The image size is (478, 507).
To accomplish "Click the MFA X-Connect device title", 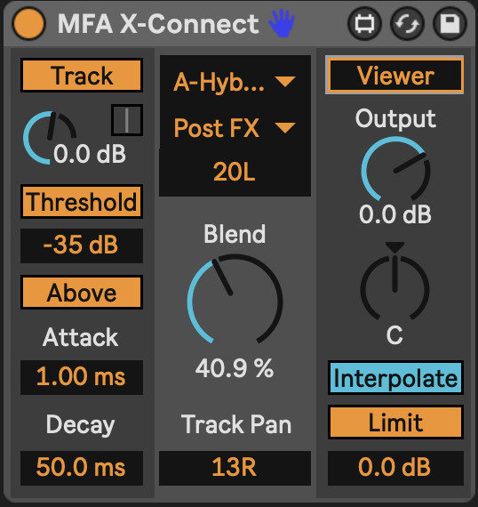I will point(158,24).
